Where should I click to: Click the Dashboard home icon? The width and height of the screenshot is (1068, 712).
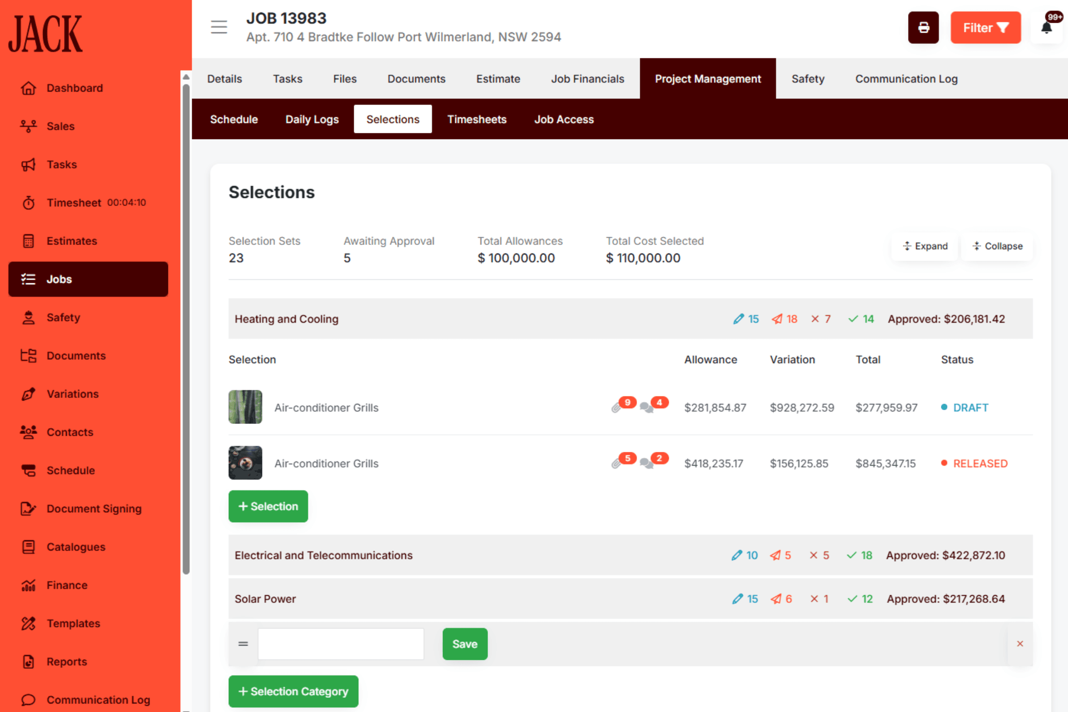28,88
